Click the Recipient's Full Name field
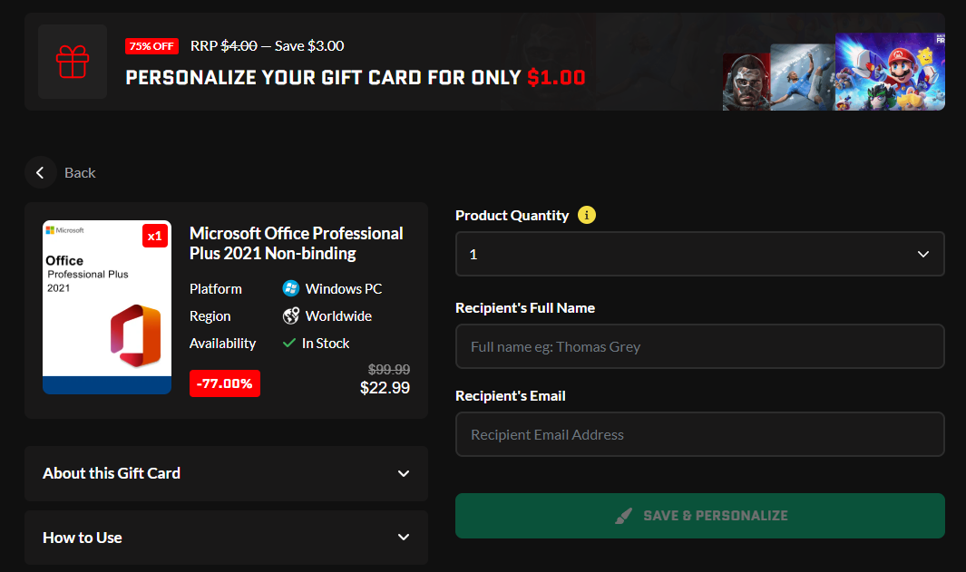This screenshot has height=572, width=966. click(x=699, y=346)
